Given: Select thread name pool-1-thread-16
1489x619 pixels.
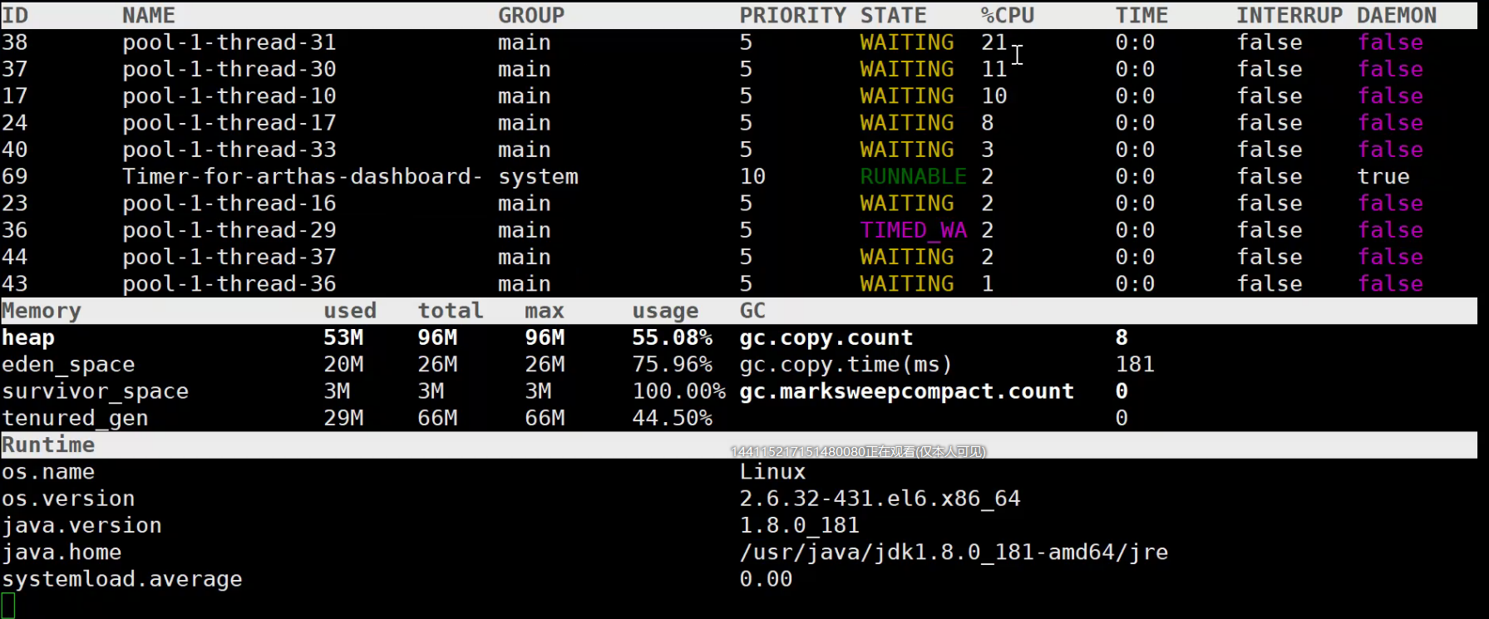Looking at the screenshot, I should pyautogui.click(x=229, y=204).
